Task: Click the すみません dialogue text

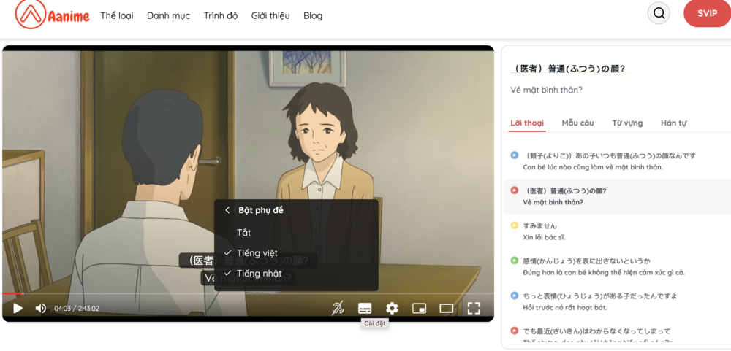Action: point(540,225)
